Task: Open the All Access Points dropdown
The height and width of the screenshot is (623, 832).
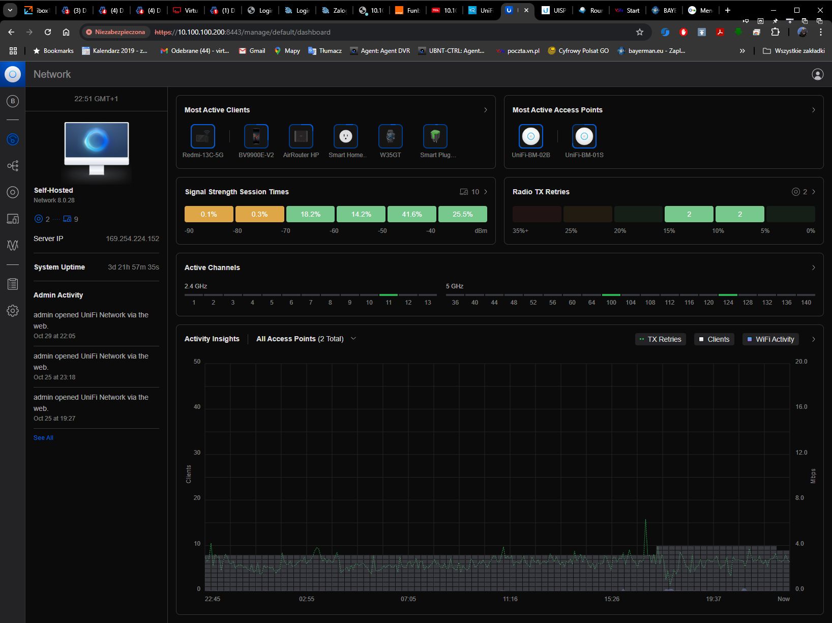Action: click(306, 339)
